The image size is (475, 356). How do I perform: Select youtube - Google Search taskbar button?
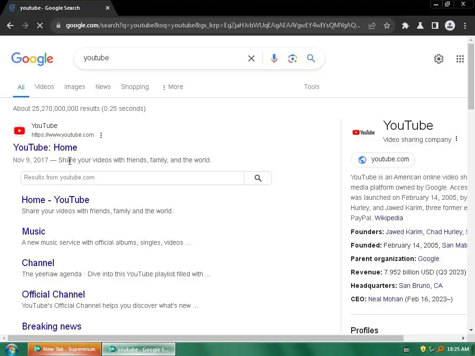(x=139, y=349)
